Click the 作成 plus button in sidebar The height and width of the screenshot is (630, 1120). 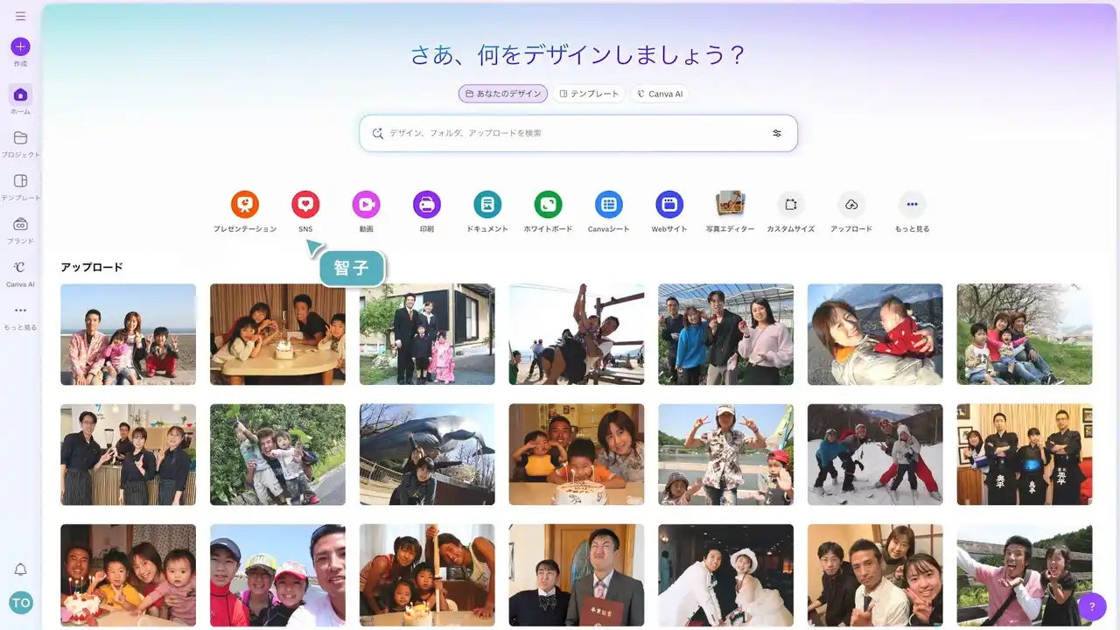[19, 46]
